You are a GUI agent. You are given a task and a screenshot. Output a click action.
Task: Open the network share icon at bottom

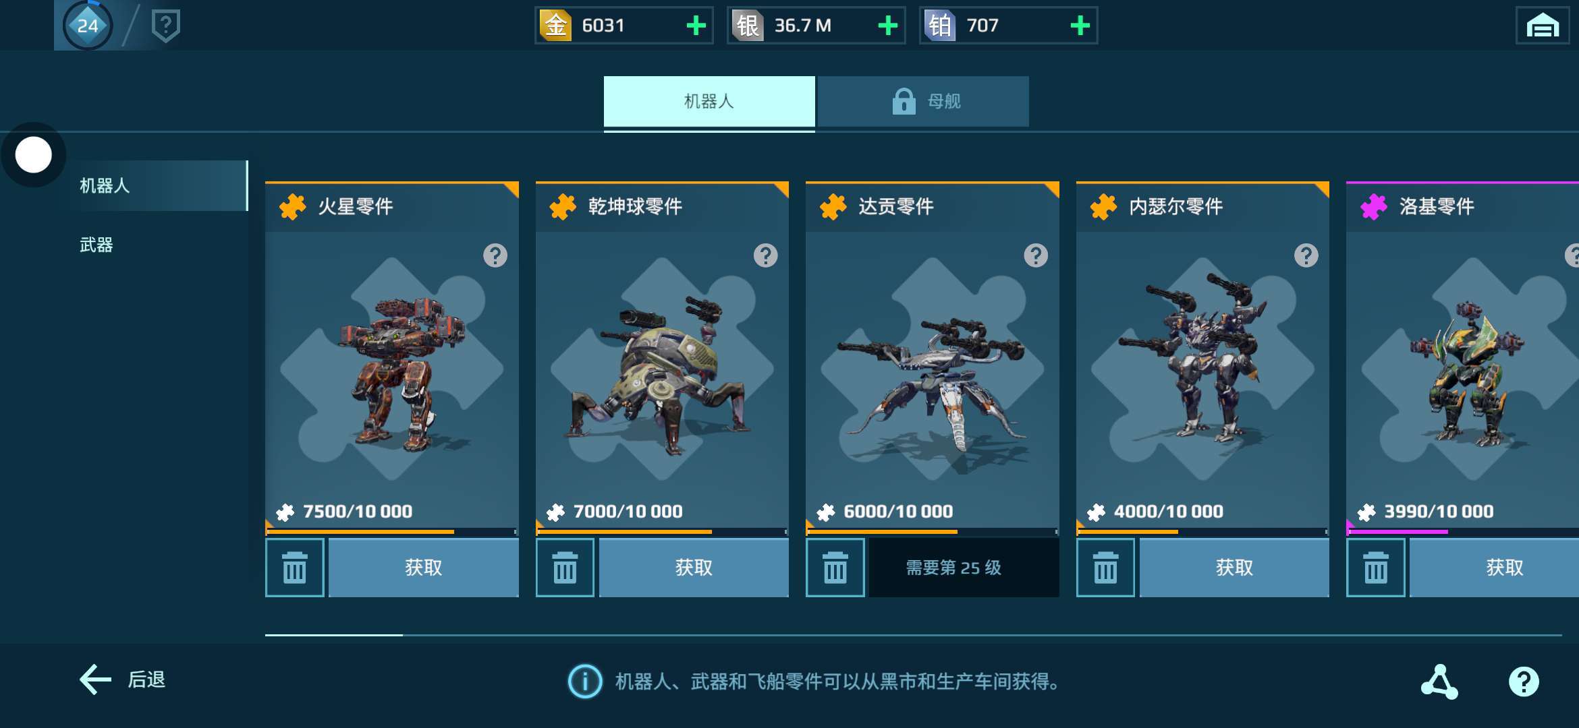point(1439,681)
